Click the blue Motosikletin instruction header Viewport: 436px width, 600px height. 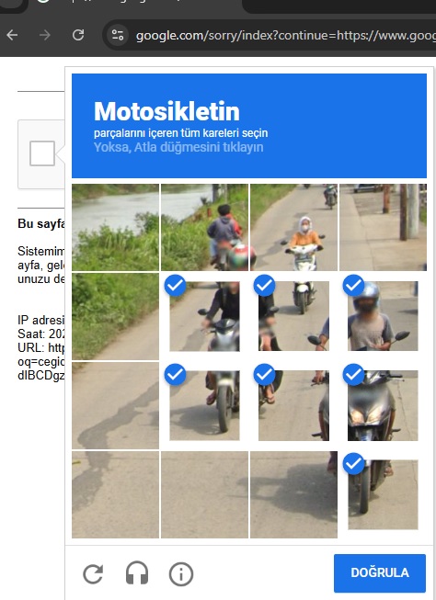[249, 126]
